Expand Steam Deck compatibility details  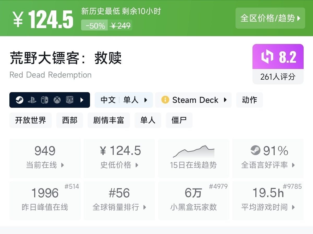click(x=225, y=100)
